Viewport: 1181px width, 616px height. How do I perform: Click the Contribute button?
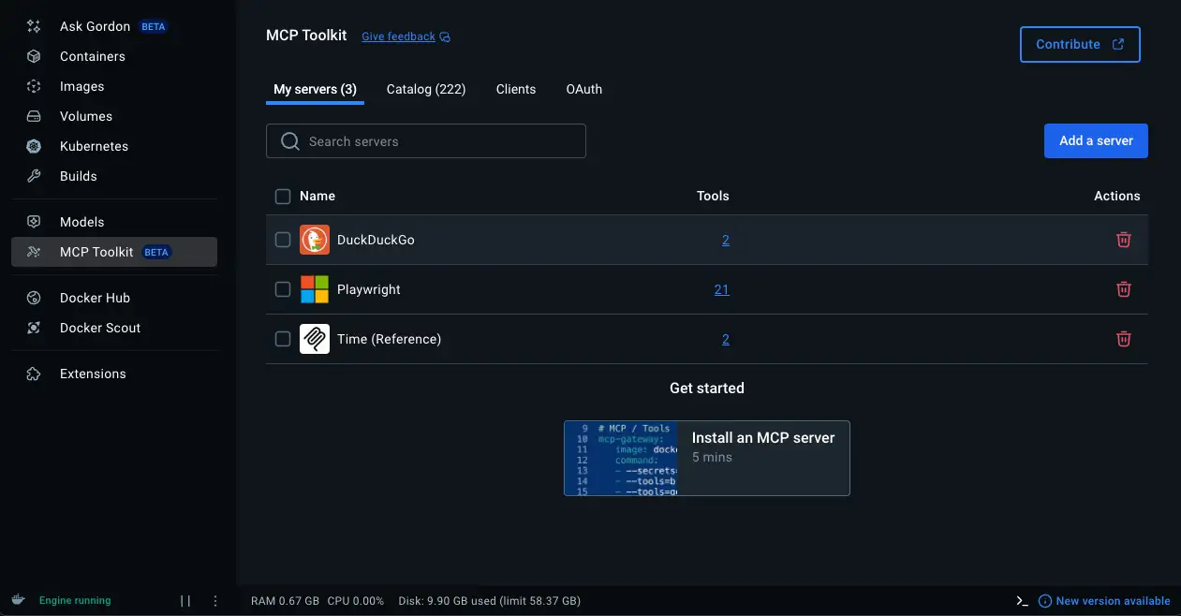[1080, 44]
